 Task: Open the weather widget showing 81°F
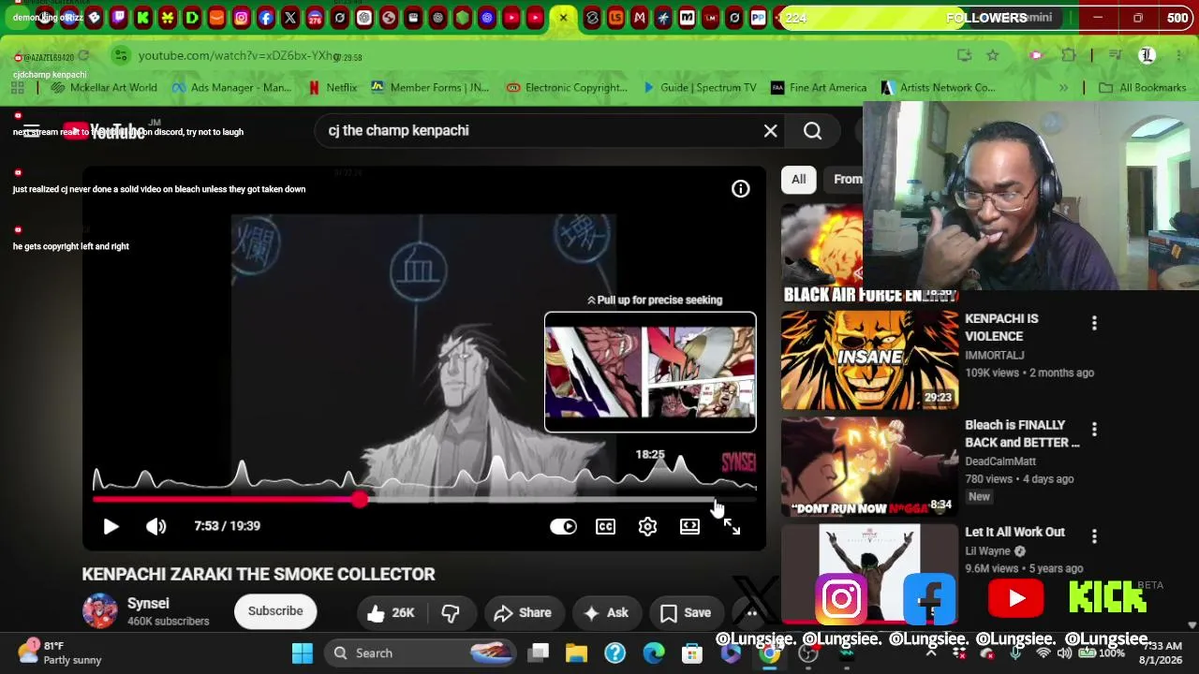[x=59, y=653]
